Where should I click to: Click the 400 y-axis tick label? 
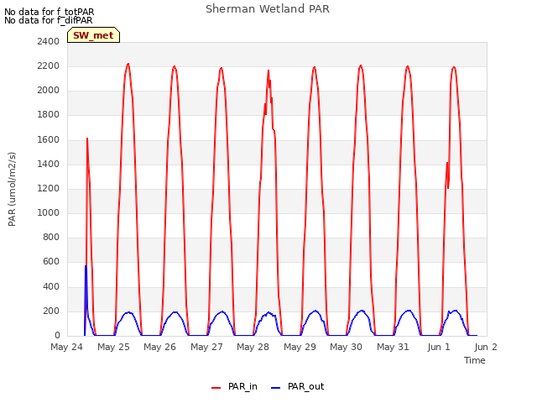point(51,286)
